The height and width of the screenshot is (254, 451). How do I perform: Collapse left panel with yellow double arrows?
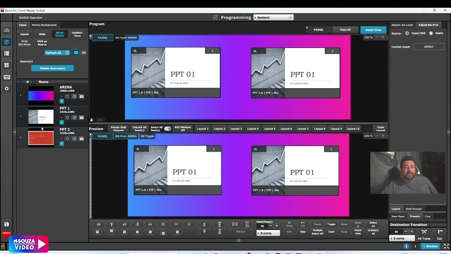pos(14,132)
